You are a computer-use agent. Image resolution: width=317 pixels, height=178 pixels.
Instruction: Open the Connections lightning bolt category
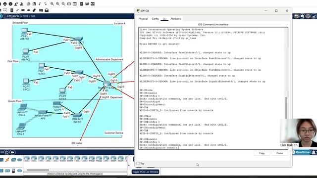coord(7,160)
